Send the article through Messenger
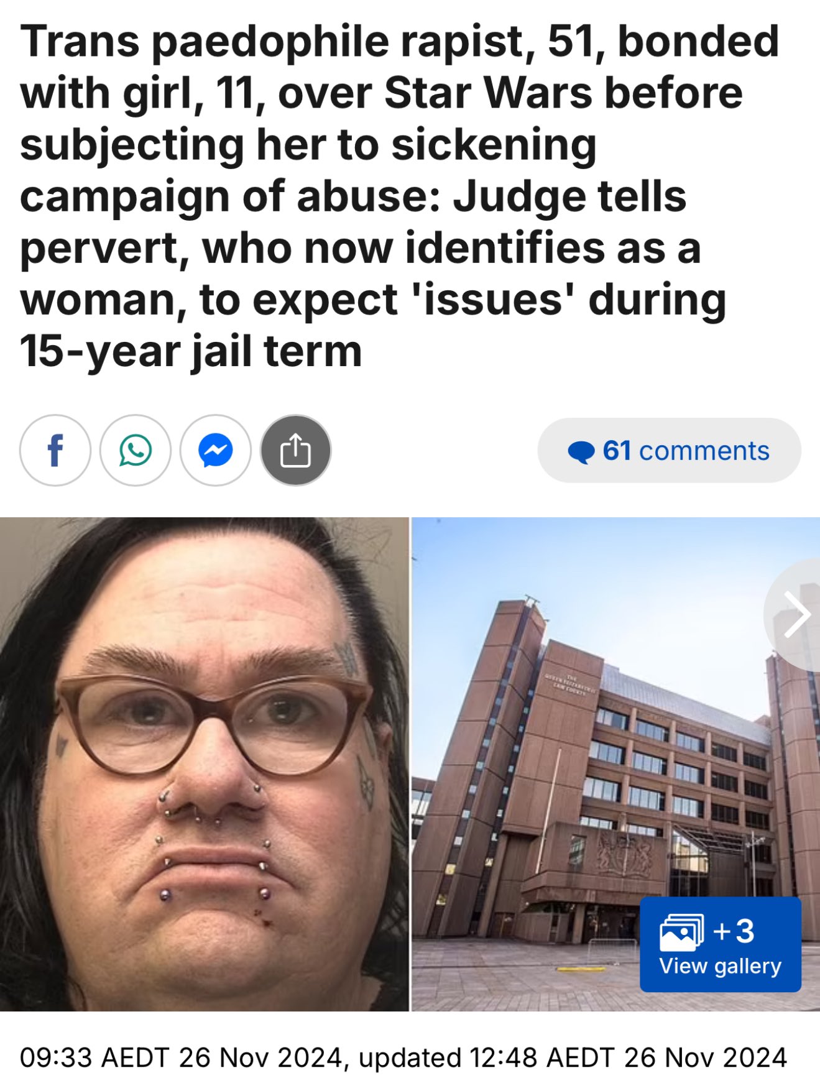 [x=216, y=450]
